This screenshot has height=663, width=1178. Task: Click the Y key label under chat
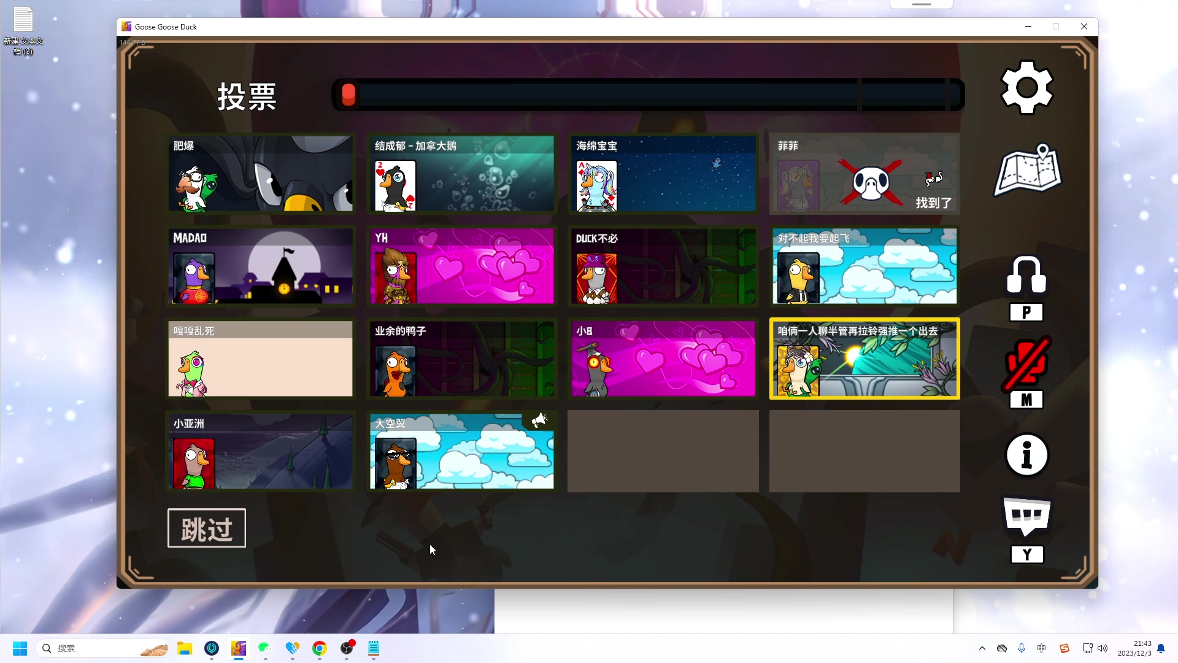click(1027, 555)
